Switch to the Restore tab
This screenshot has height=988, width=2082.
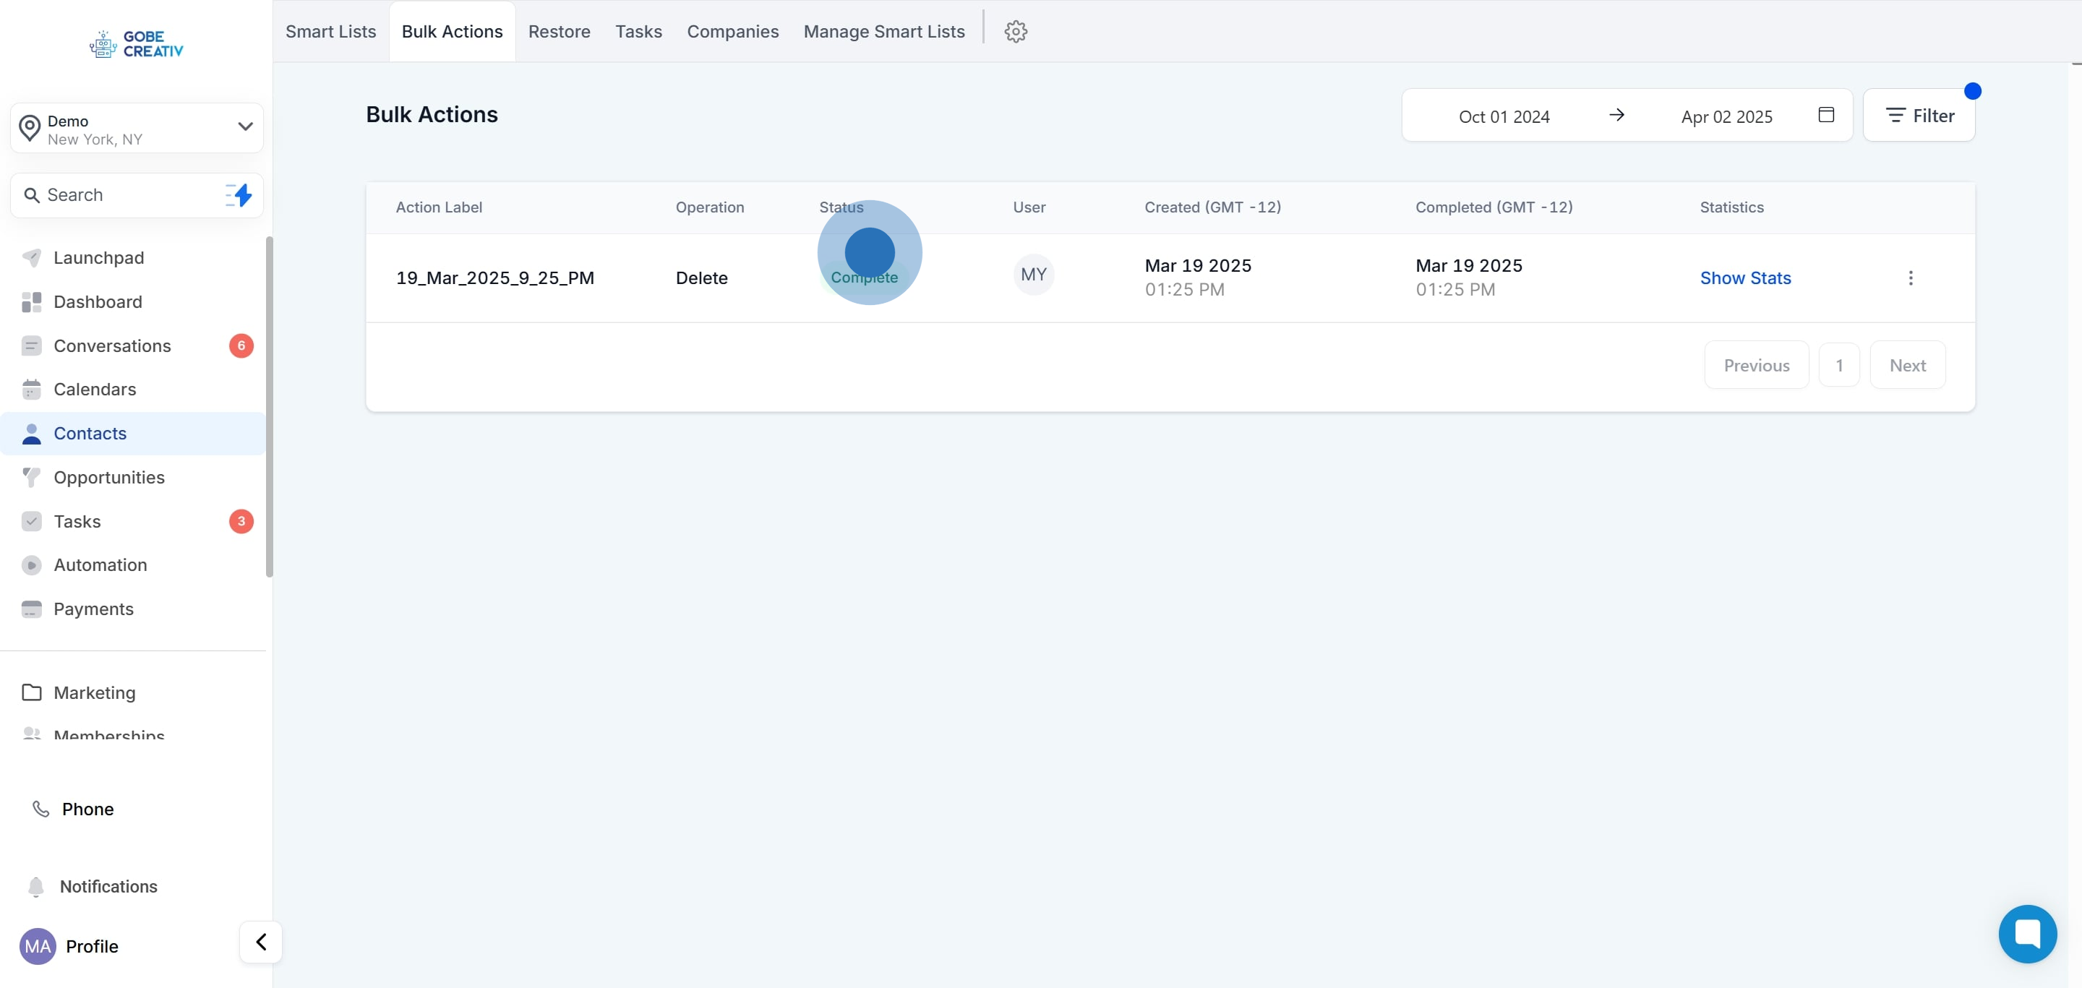(x=559, y=32)
